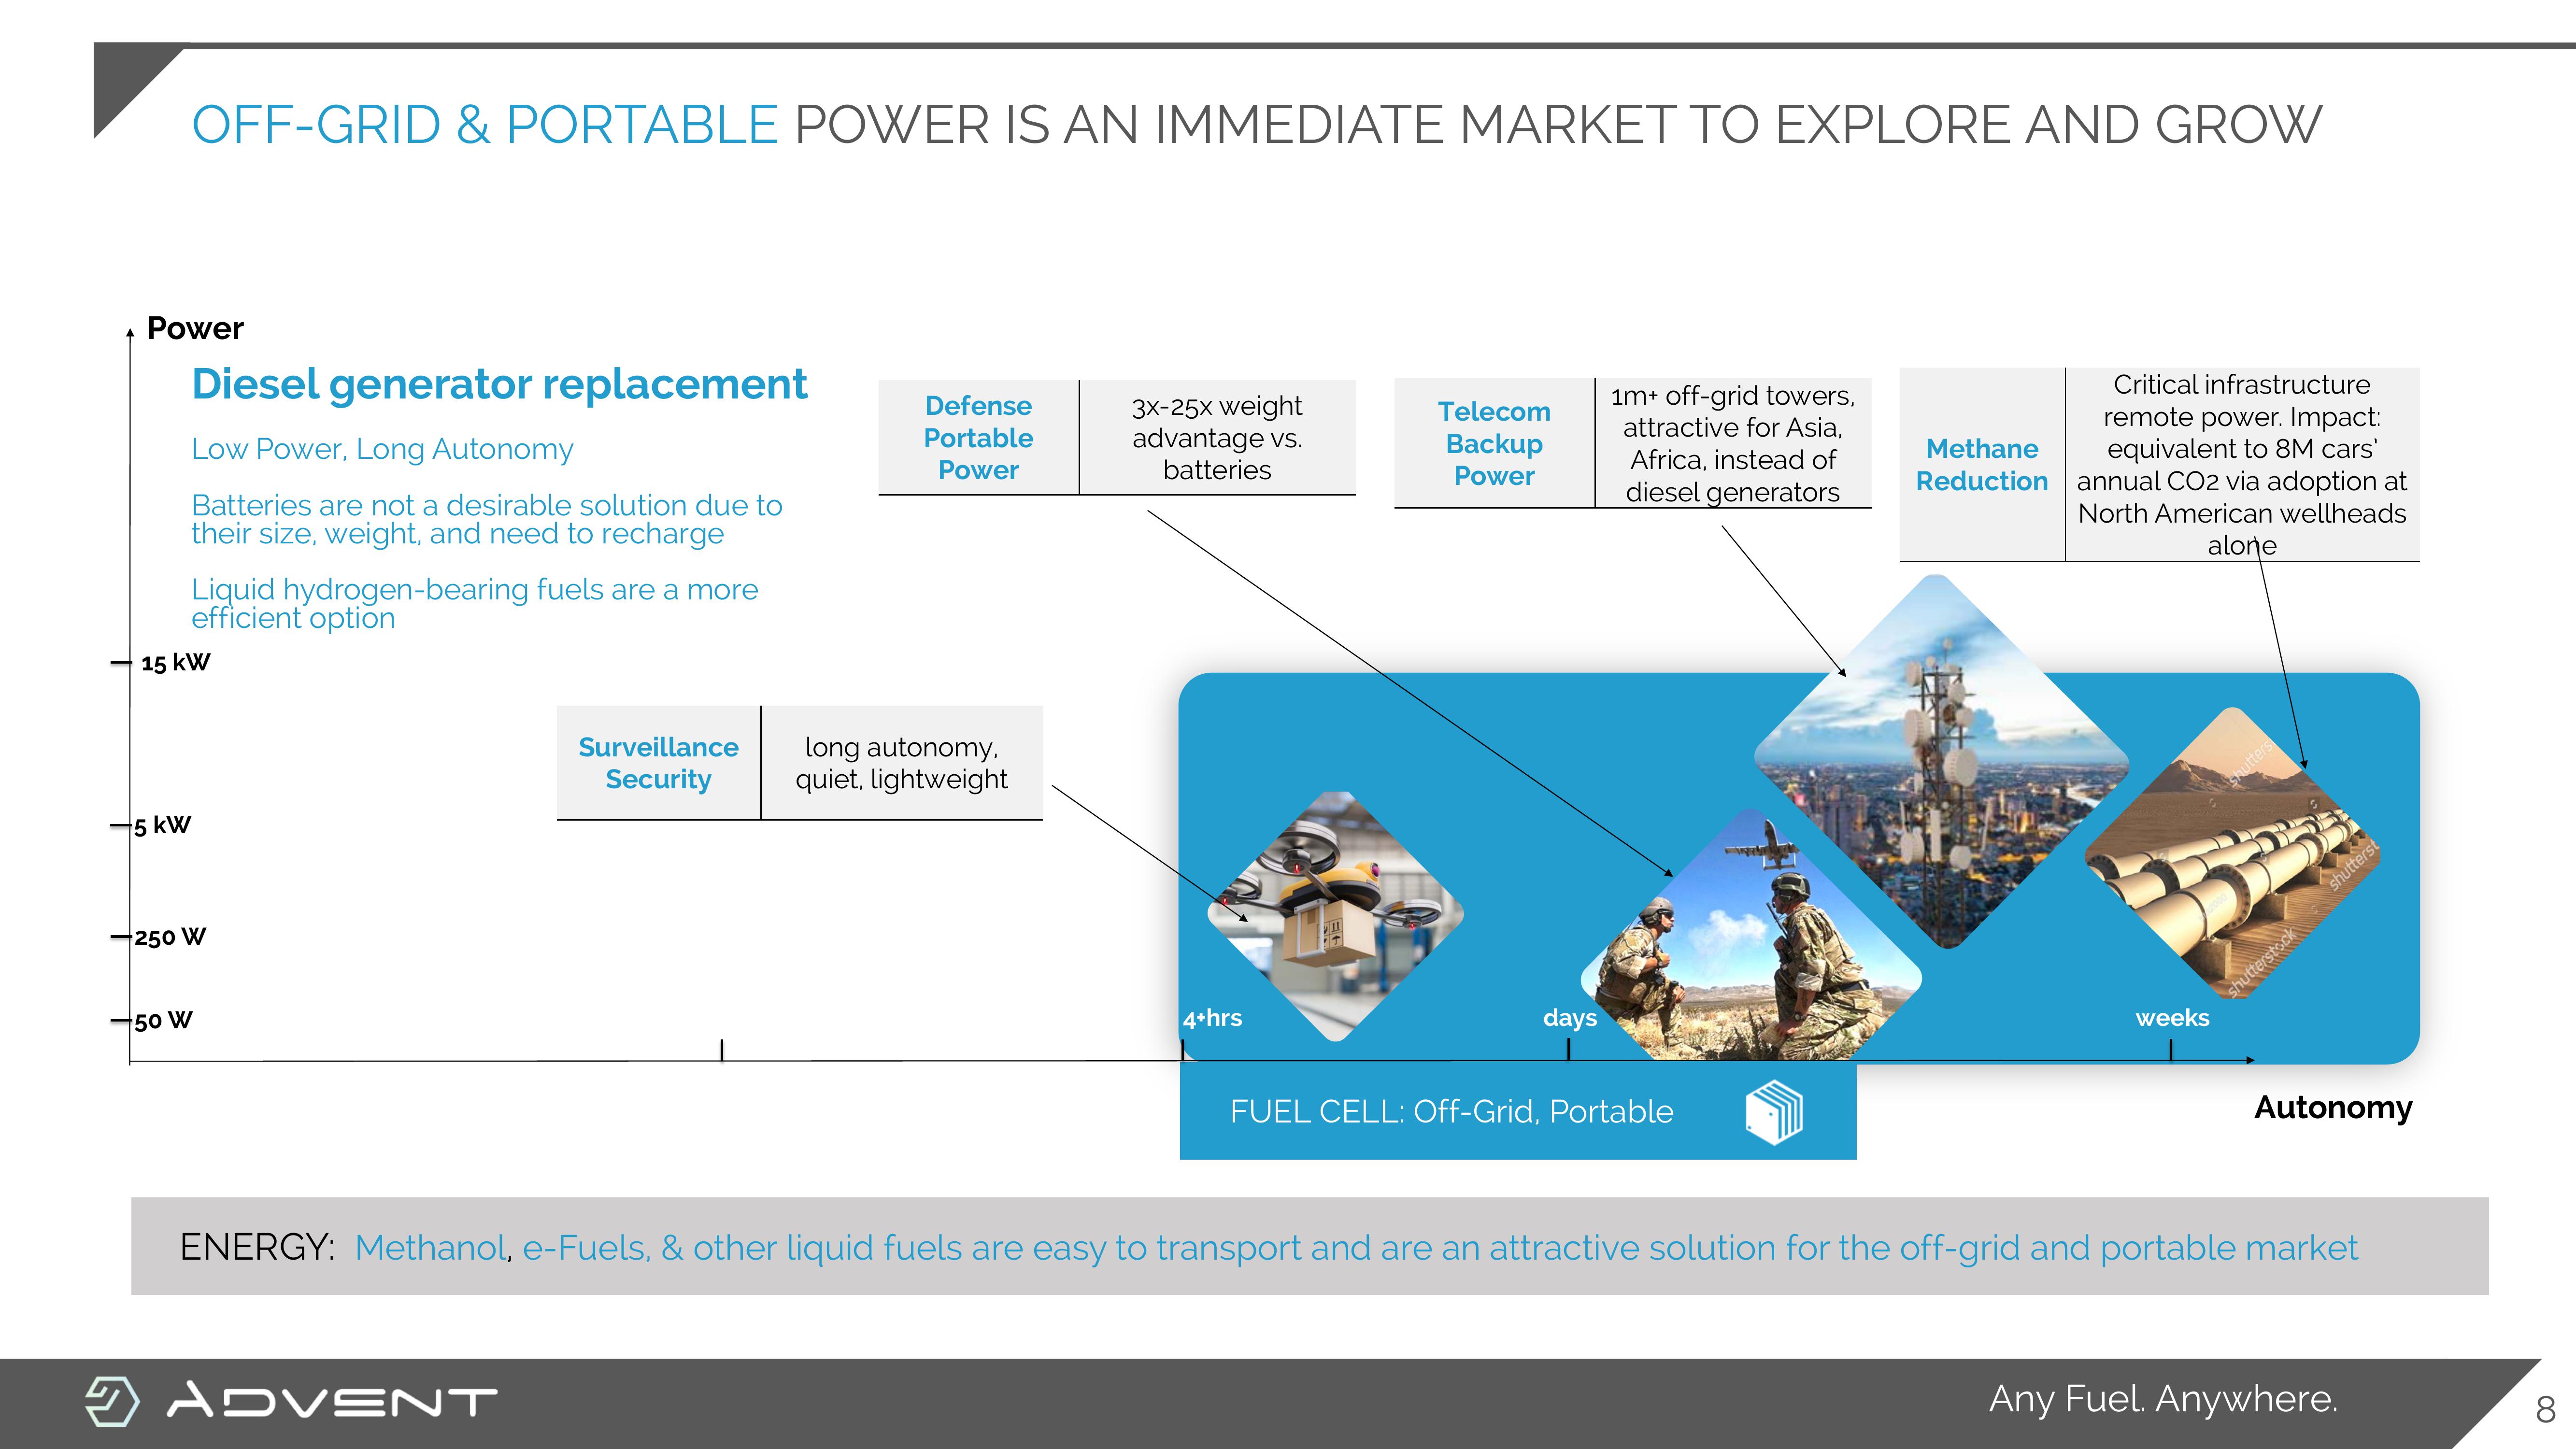Click the Advent hexagon logo icon
This screenshot has width=2576, height=1449.
pyautogui.click(x=111, y=1400)
